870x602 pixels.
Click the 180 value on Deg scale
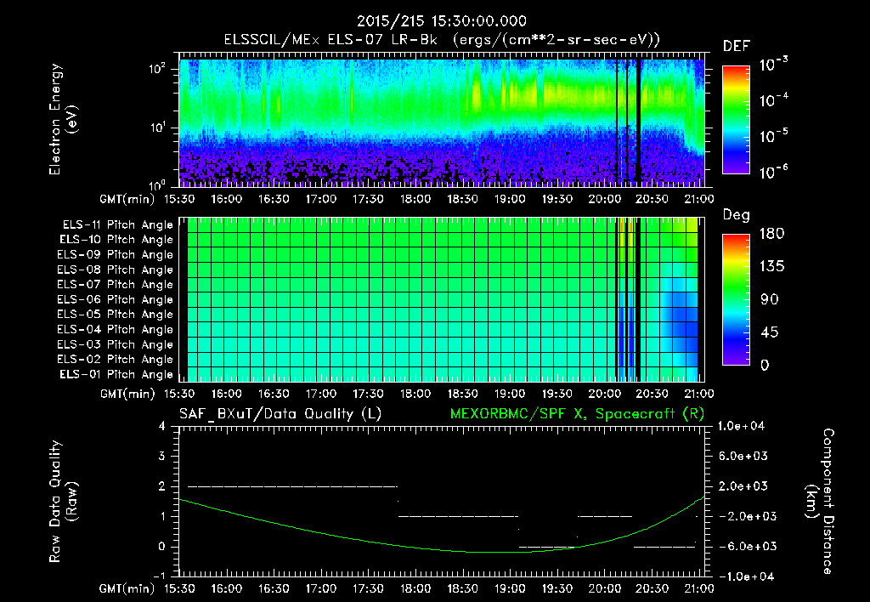tap(771, 234)
